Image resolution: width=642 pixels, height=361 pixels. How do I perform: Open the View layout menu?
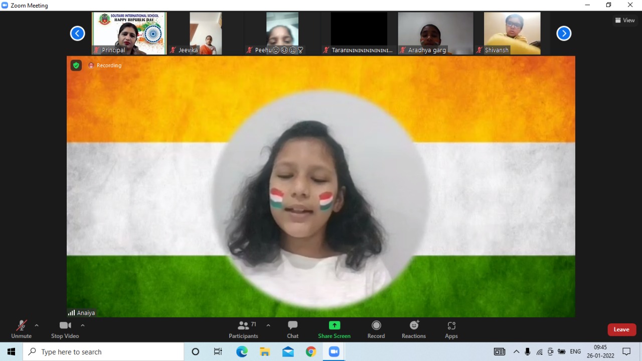(x=625, y=21)
